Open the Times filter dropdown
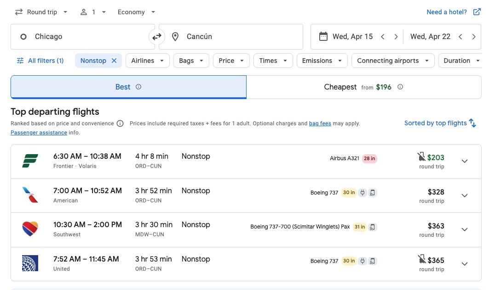This screenshot has width=495, height=290. 273,60
